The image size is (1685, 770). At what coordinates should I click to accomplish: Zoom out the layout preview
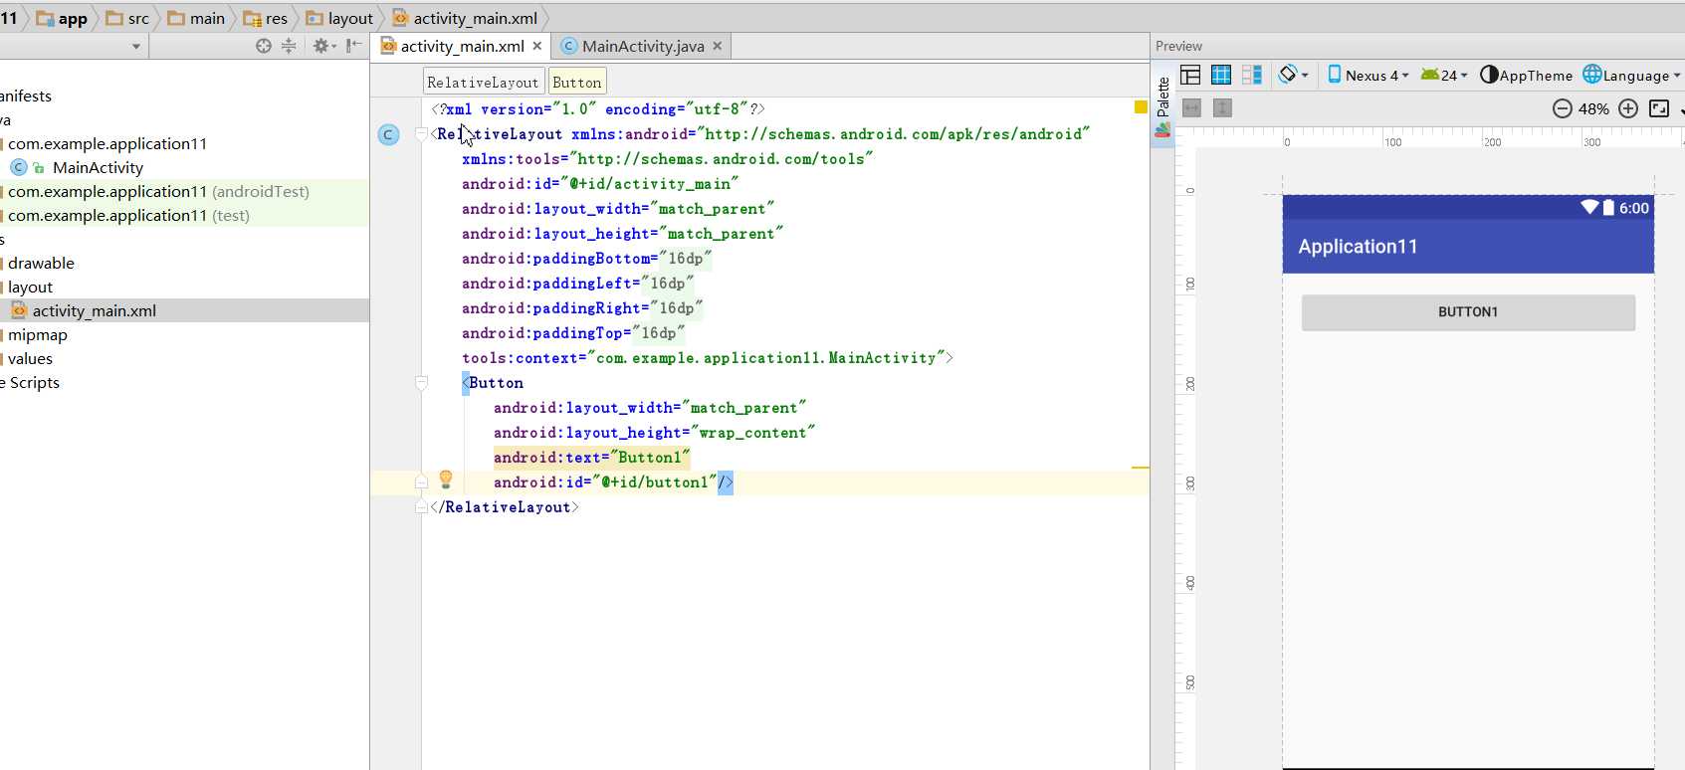[x=1563, y=108]
